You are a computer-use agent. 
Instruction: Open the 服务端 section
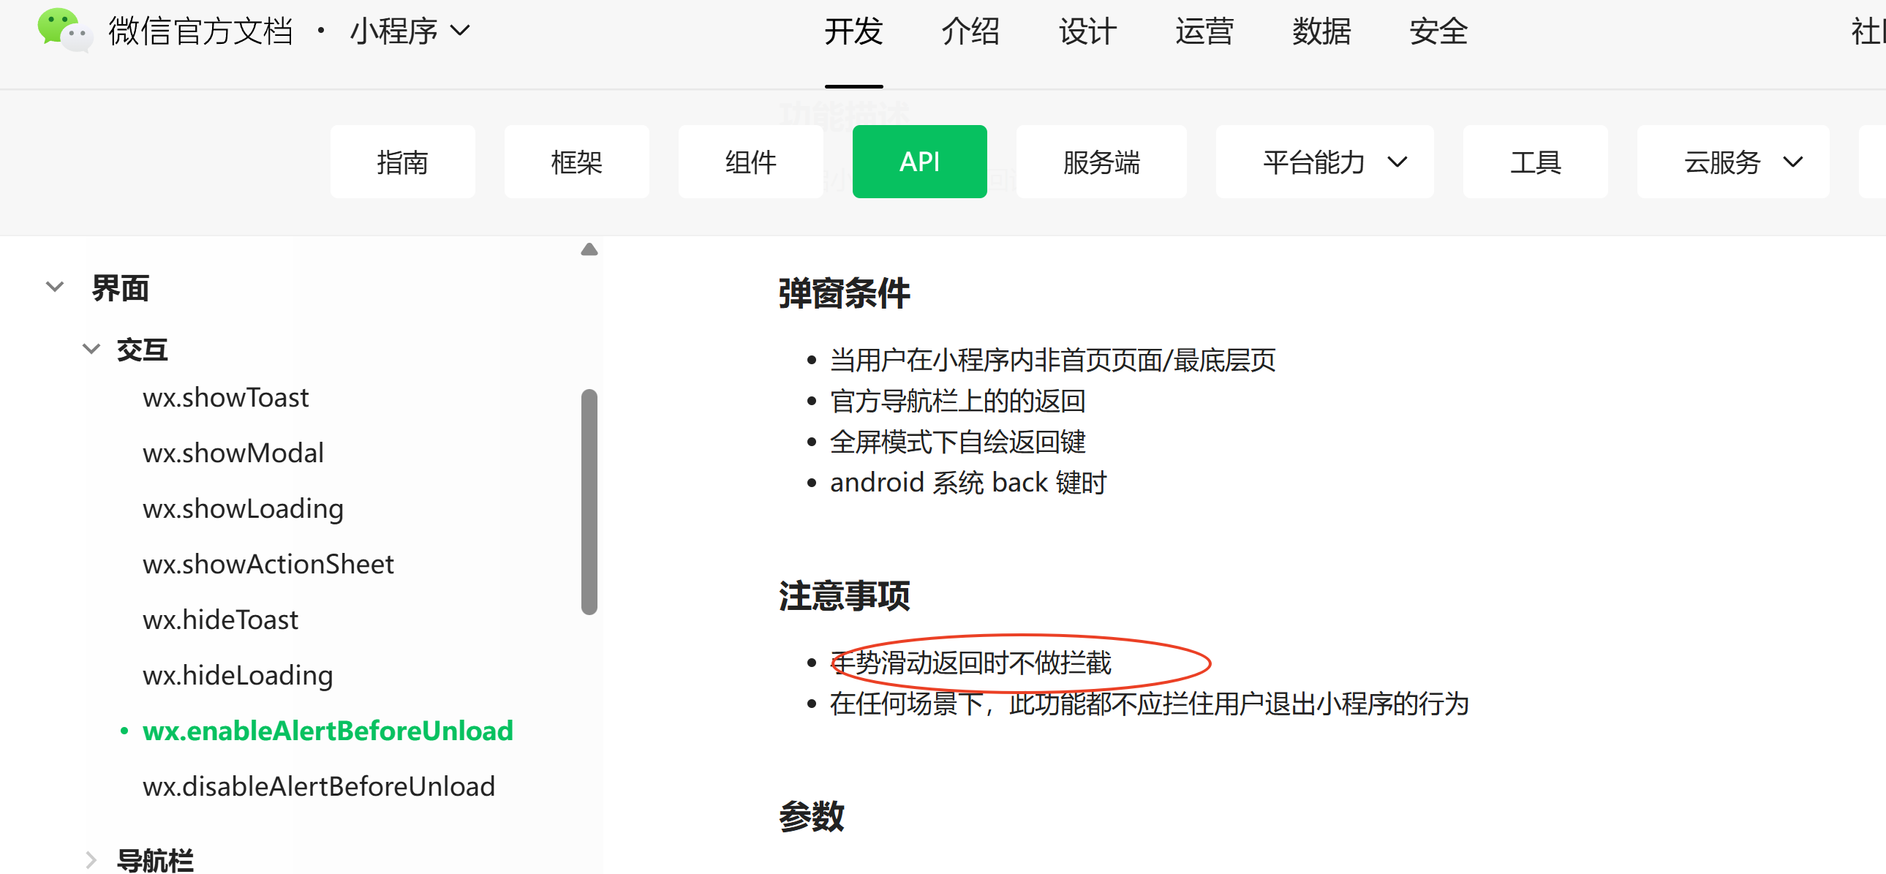point(1101,162)
